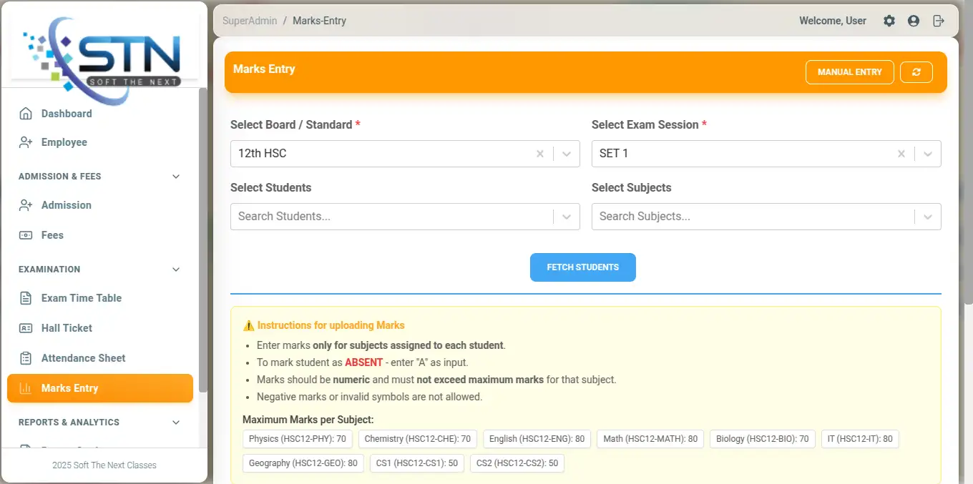Open the Dashboard from the sidebar
This screenshot has width=973, height=484.
coord(66,114)
